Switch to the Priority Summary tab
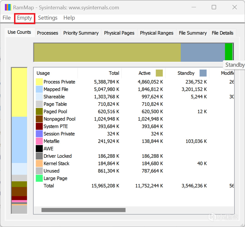 pyautogui.click(x=81, y=33)
